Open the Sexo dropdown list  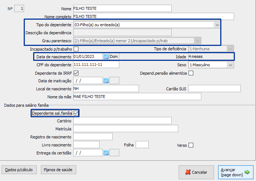[x=230, y=65]
